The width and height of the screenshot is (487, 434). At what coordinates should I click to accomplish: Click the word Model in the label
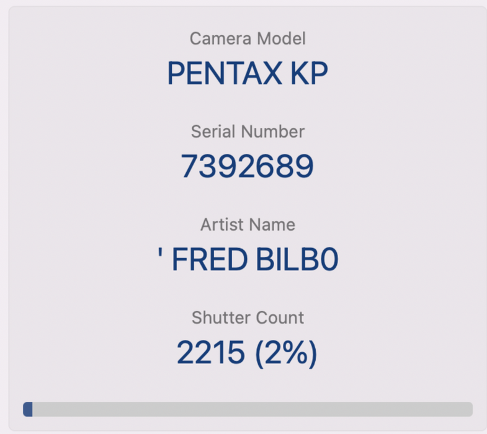tap(282, 38)
